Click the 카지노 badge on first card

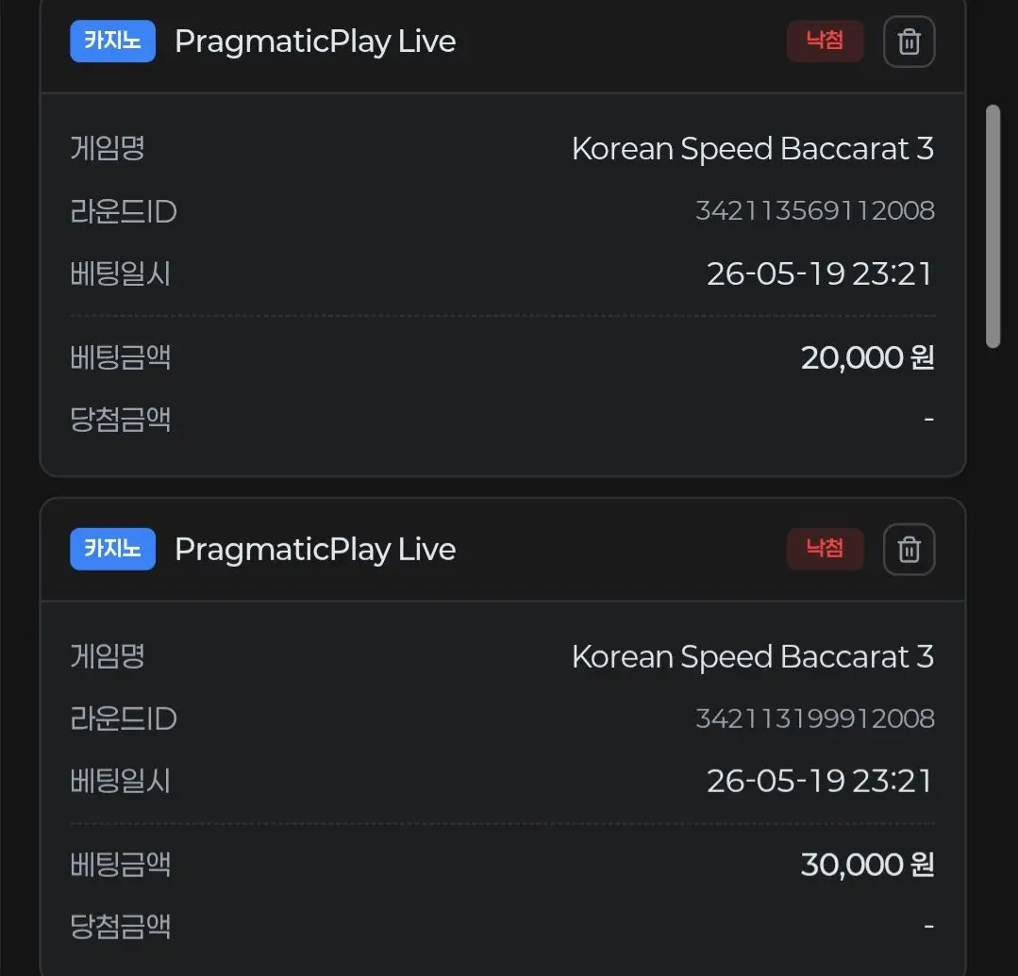click(112, 41)
